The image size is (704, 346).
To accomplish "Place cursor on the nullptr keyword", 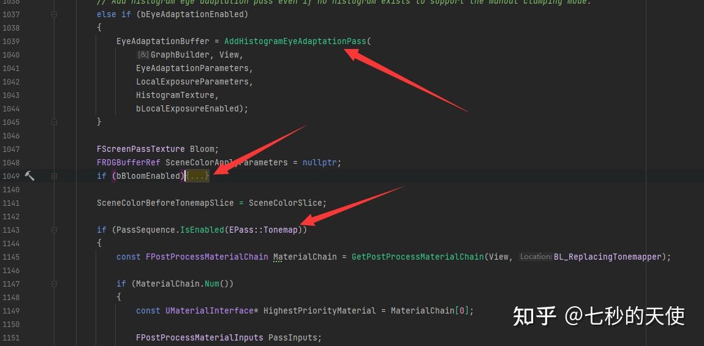I will point(320,162).
